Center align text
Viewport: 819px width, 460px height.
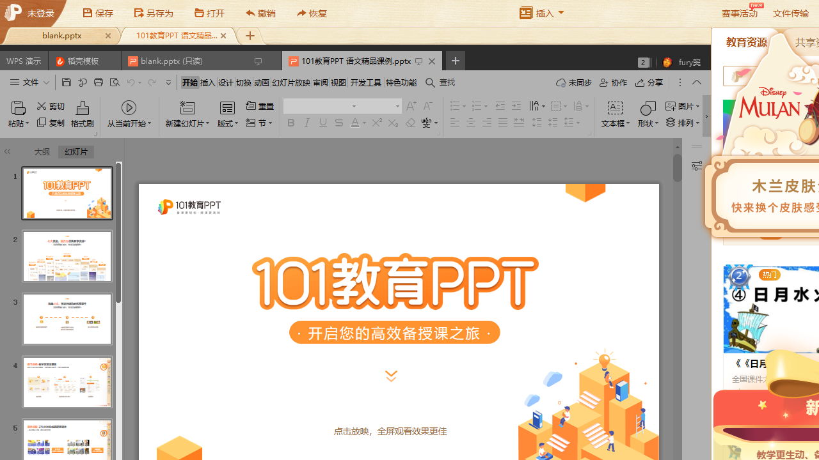coord(471,123)
